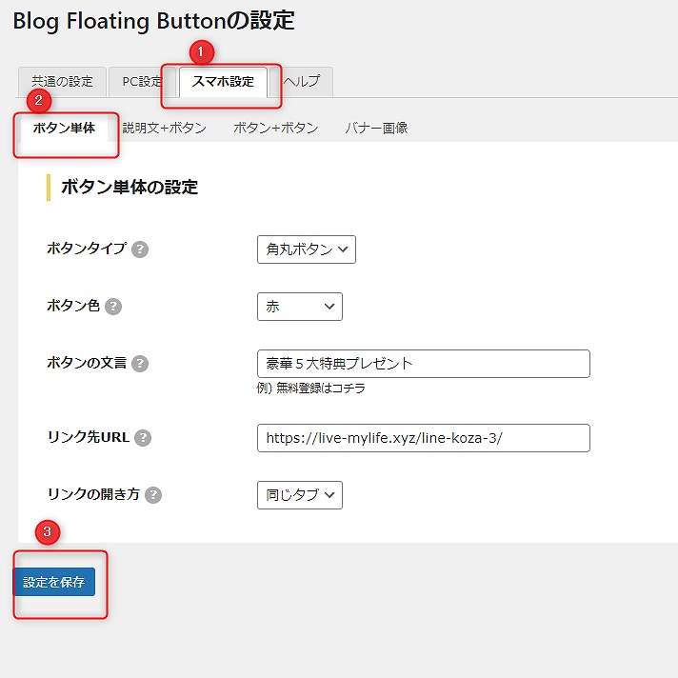Select the スマホ設定 tab
Screen dimensions: 678x678
pyautogui.click(x=223, y=82)
